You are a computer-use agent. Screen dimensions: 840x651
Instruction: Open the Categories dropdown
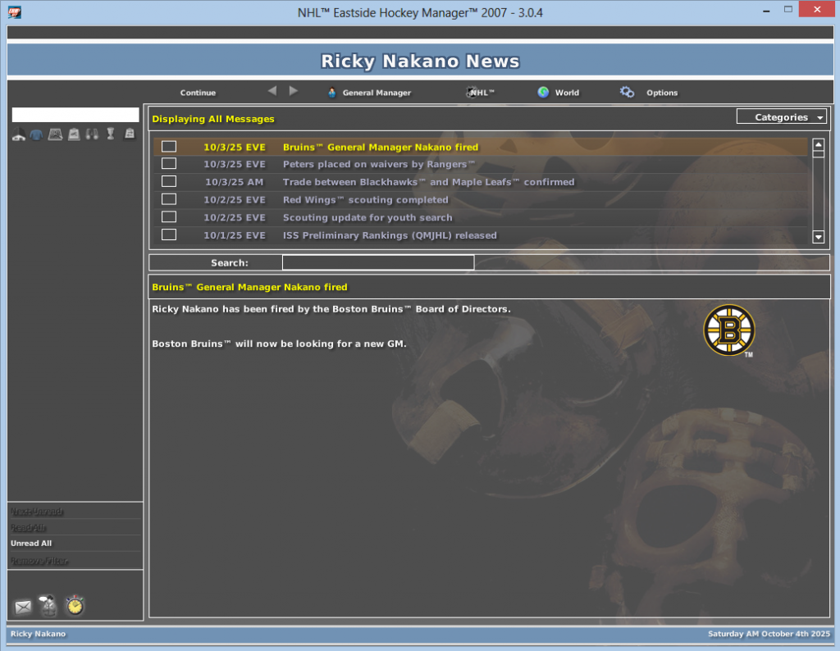click(782, 116)
